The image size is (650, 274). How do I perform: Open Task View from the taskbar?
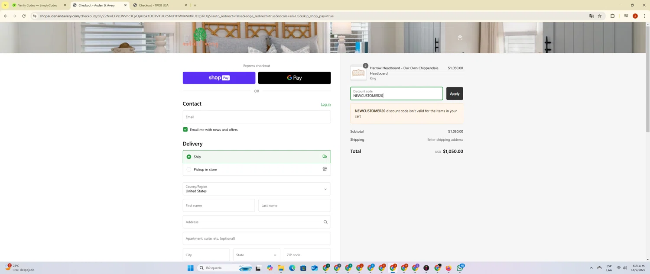point(258,268)
